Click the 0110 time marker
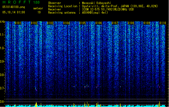The height and width of the screenshot is (107, 169). [x=163, y=23]
